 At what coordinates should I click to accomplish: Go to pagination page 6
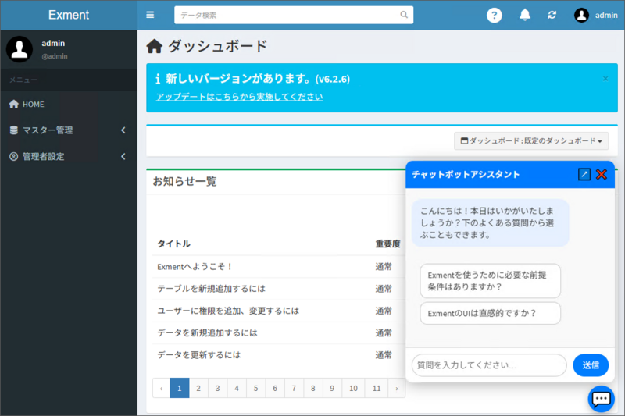click(x=275, y=388)
